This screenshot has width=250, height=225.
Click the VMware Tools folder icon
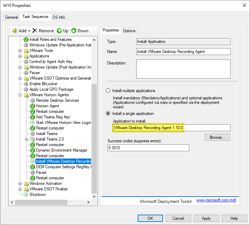[x=26, y=51]
